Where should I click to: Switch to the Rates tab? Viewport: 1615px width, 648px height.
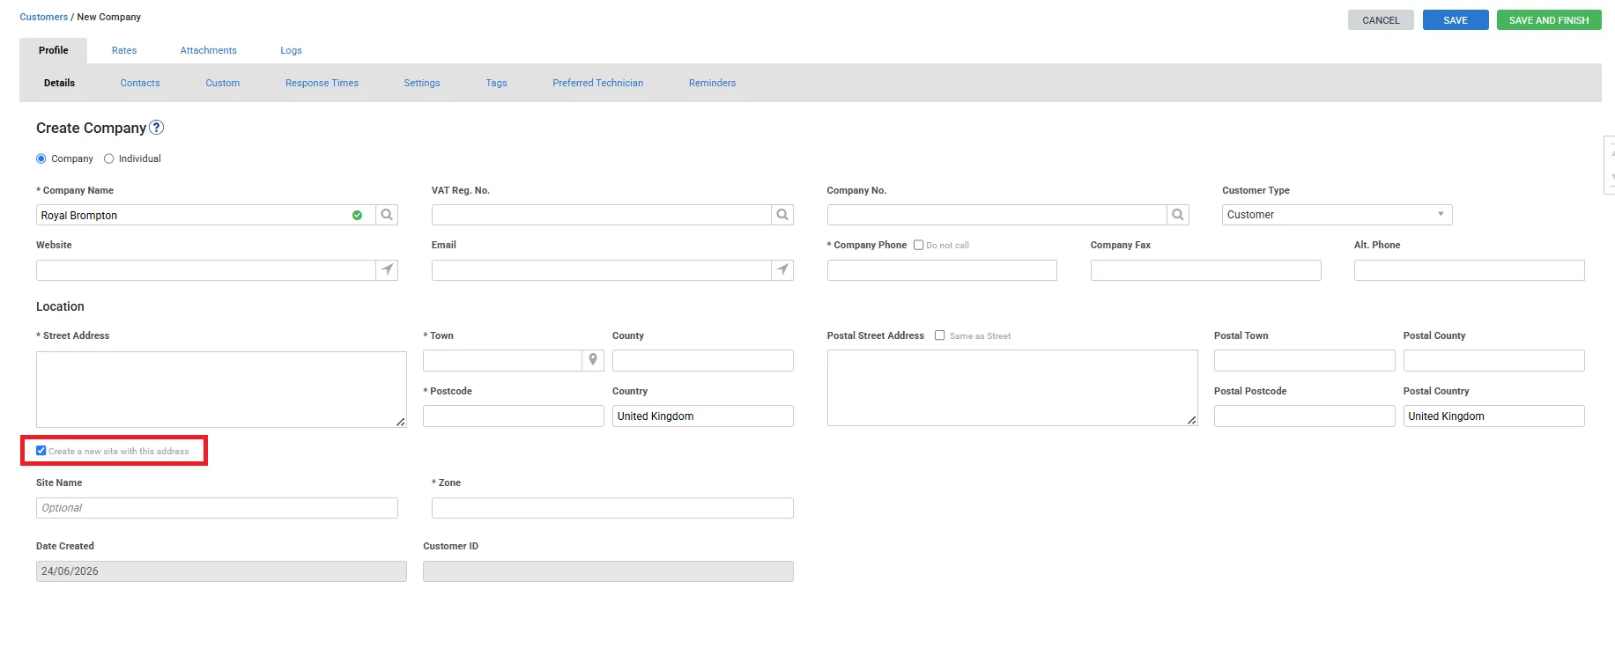tap(124, 50)
